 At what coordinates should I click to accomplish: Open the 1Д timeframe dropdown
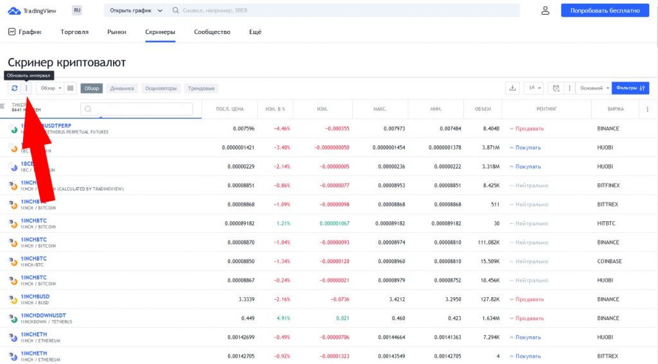[534, 88]
